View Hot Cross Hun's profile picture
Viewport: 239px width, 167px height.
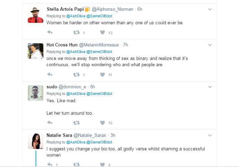tap(35, 51)
